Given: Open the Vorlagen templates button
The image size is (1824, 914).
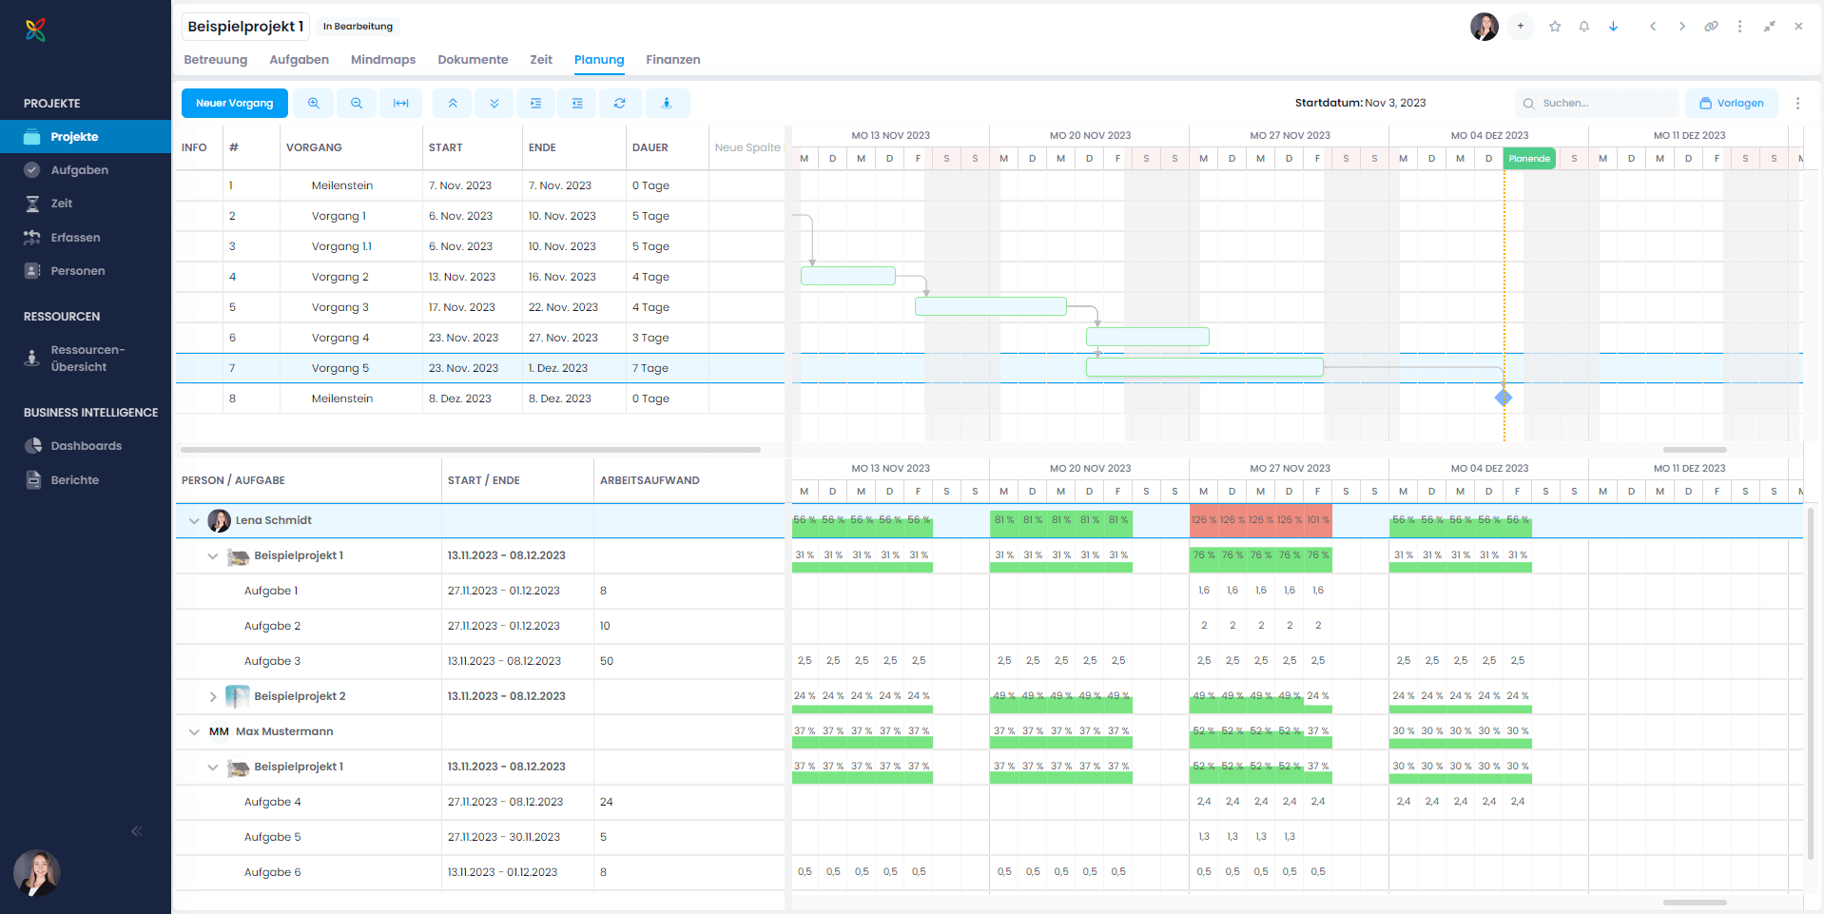Looking at the screenshot, I should [x=1732, y=102].
